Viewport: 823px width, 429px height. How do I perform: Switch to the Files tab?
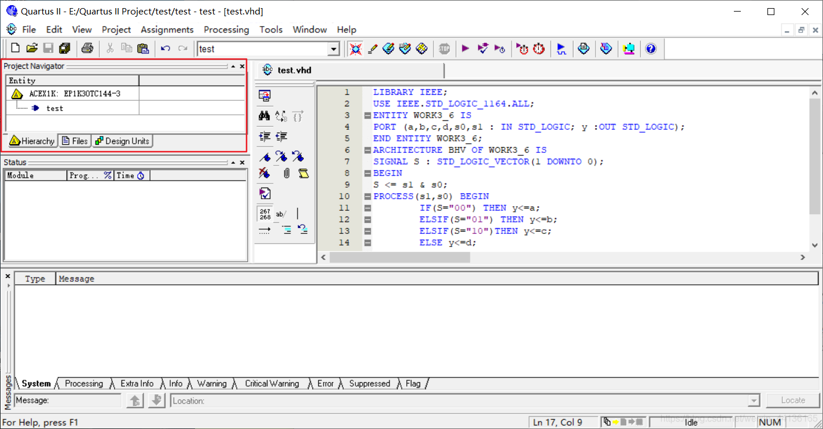(75, 141)
